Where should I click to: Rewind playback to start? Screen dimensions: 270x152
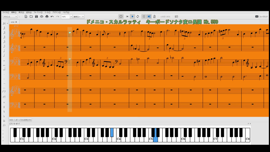[127, 17]
